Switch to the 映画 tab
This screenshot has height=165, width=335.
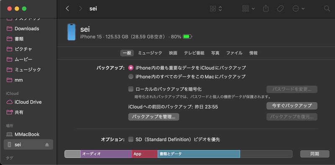point(173,53)
